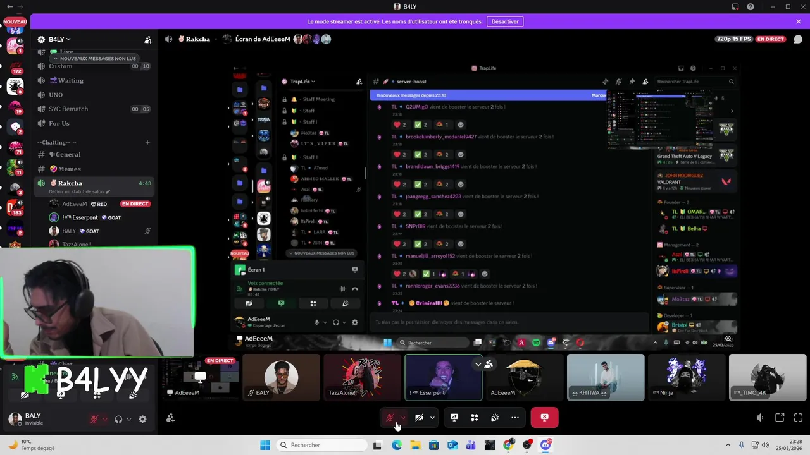Open user settings gear

[142, 419]
